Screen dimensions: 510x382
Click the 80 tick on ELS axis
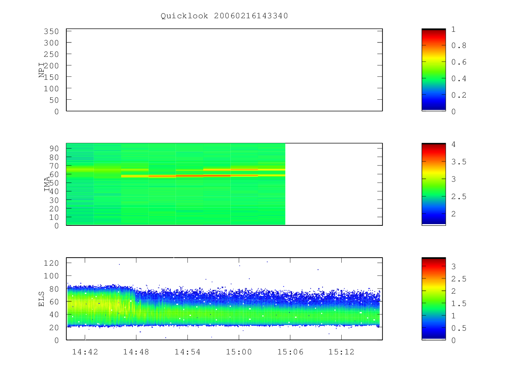(x=55, y=289)
